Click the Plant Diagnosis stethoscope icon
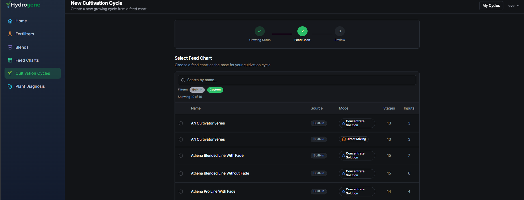The image size is (524, 200). point(10,86)
